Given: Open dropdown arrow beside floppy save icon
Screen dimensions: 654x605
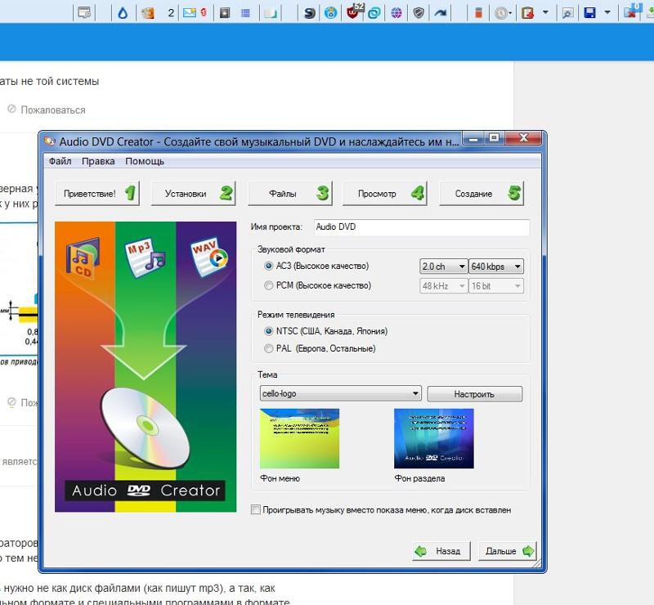Looking at the screenshot, I should (x=607, y=12).
